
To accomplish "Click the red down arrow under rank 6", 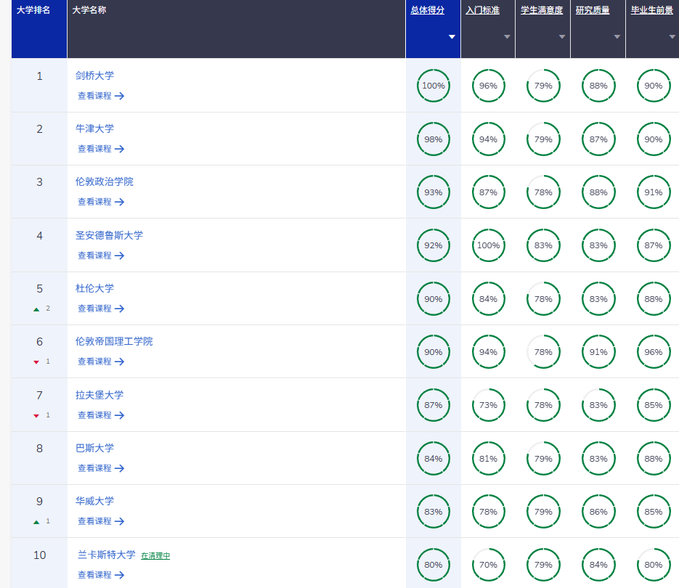I will click(36, 362).
